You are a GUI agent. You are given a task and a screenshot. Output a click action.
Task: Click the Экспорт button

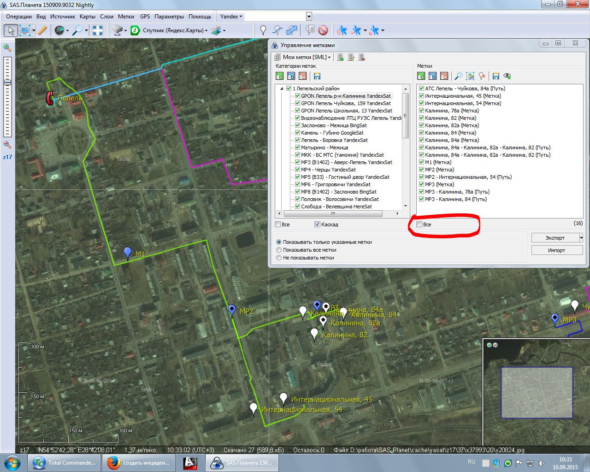point(555,238)
